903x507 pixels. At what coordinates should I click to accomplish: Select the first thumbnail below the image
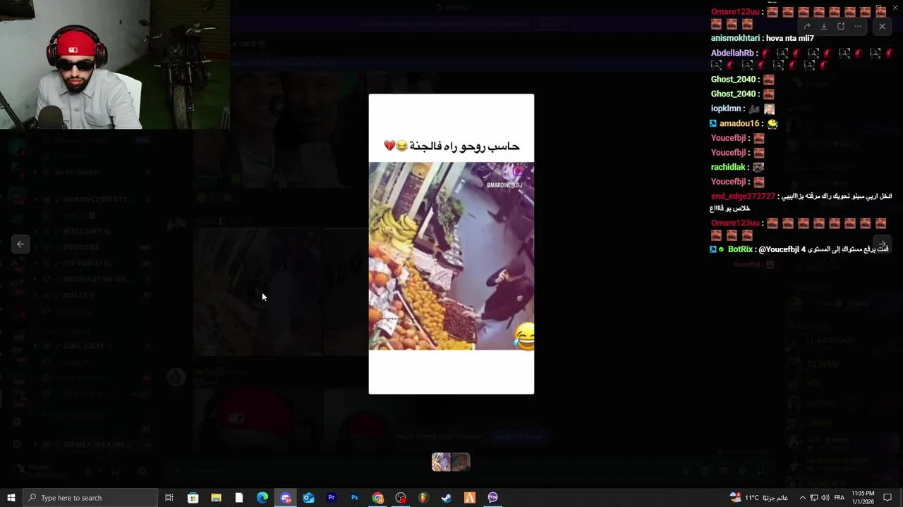pos(441,462)
